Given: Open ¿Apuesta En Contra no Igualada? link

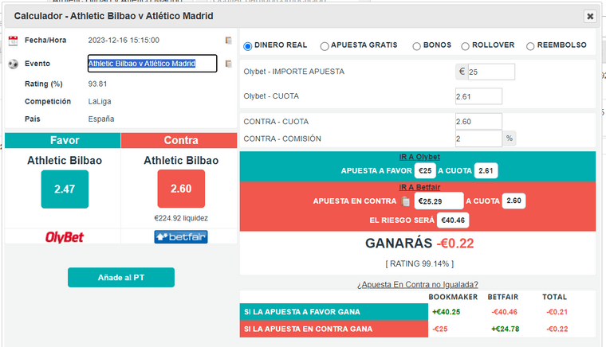Looking at the screenshot, I should [x=417, y=285].
